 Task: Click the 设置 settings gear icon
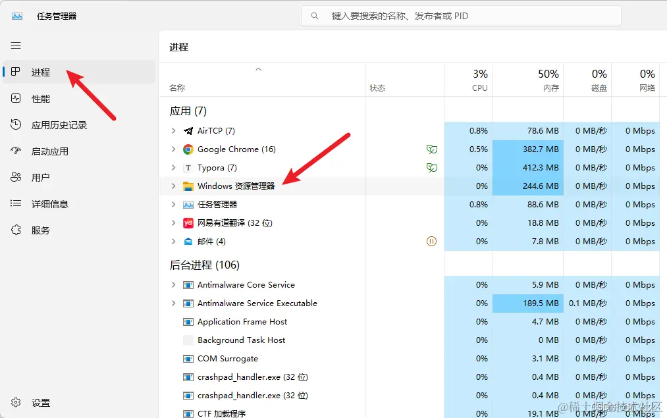click(16, 402)
